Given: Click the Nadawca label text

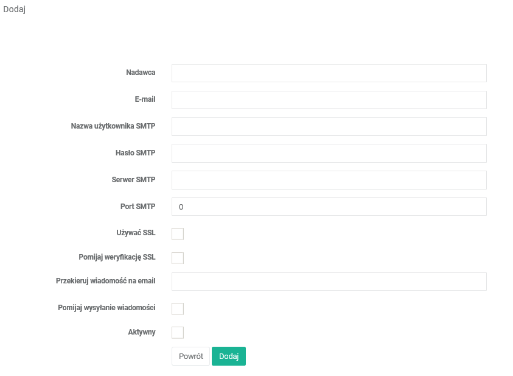Looking at the screenshot, I should tap(141, 73).
